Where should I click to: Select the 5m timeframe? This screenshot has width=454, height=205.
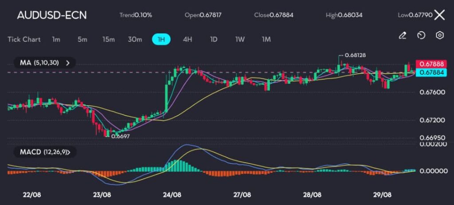[82, 39]
